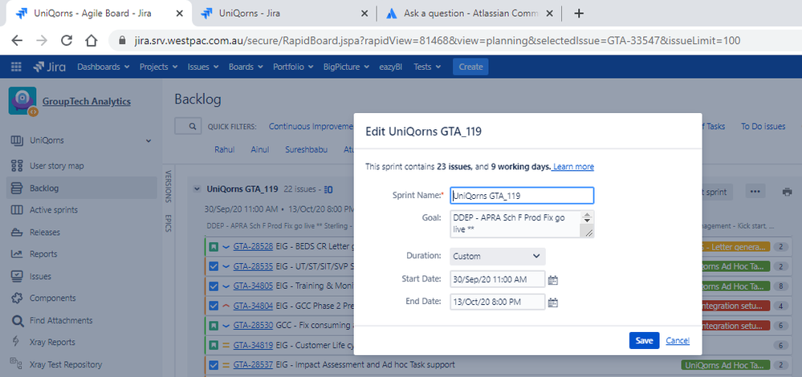Open issue GTA-28528 link
The image size is (802, 377).
pyautogui.click(x=253, y=247)
